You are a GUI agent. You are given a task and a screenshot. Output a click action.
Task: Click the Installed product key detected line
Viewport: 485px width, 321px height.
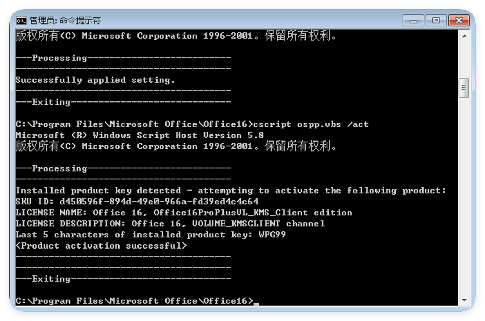[231, 191]
